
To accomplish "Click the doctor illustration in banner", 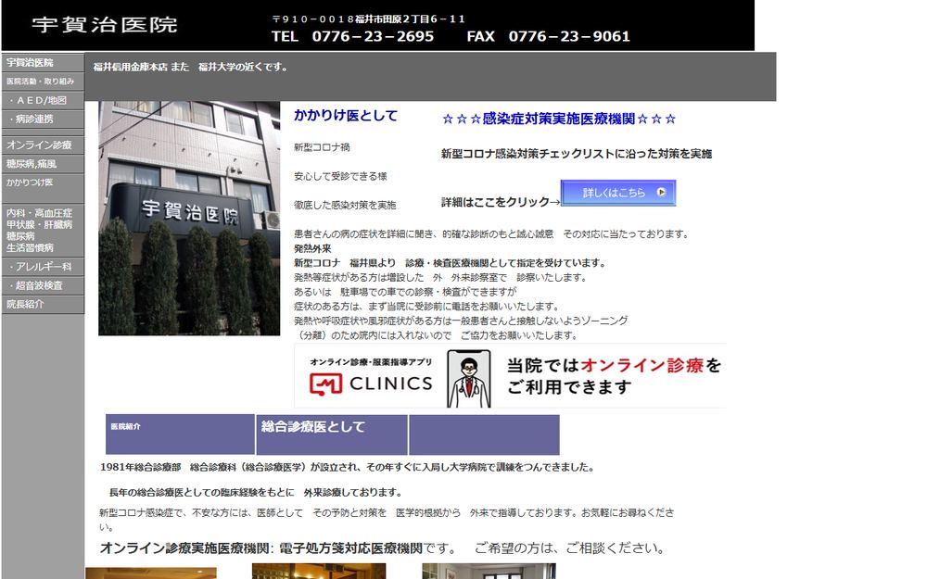I will tap(469, 379).
